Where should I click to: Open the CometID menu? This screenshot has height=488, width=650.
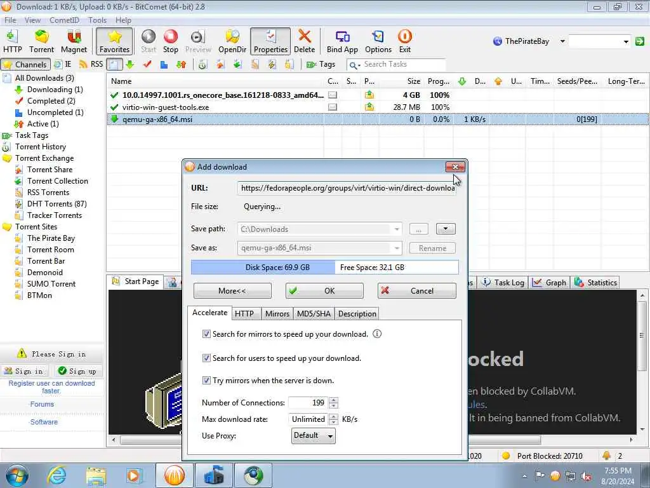(64, 20)
